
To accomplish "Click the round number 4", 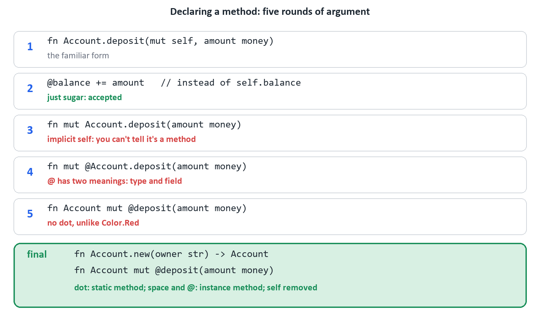I will [x=30, y=172].
